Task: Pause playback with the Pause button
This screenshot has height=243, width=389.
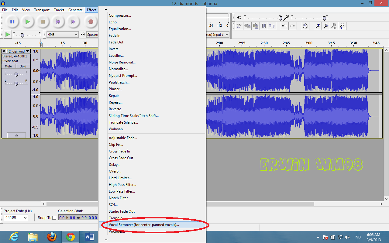Action: (x=12, y=22)
